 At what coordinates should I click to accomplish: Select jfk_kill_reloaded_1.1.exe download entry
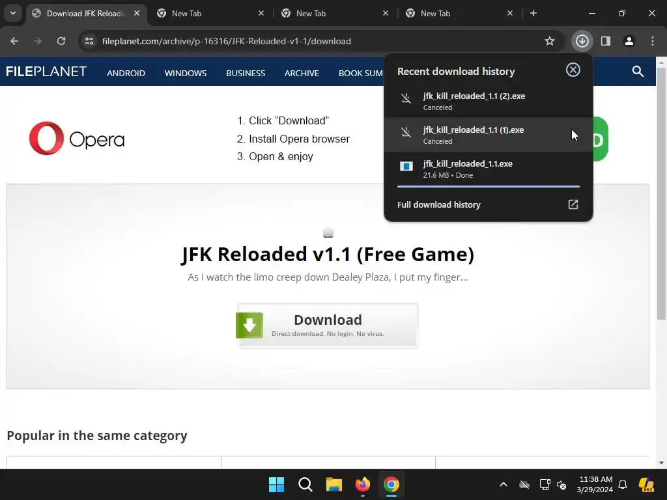(x=489, y=169)
